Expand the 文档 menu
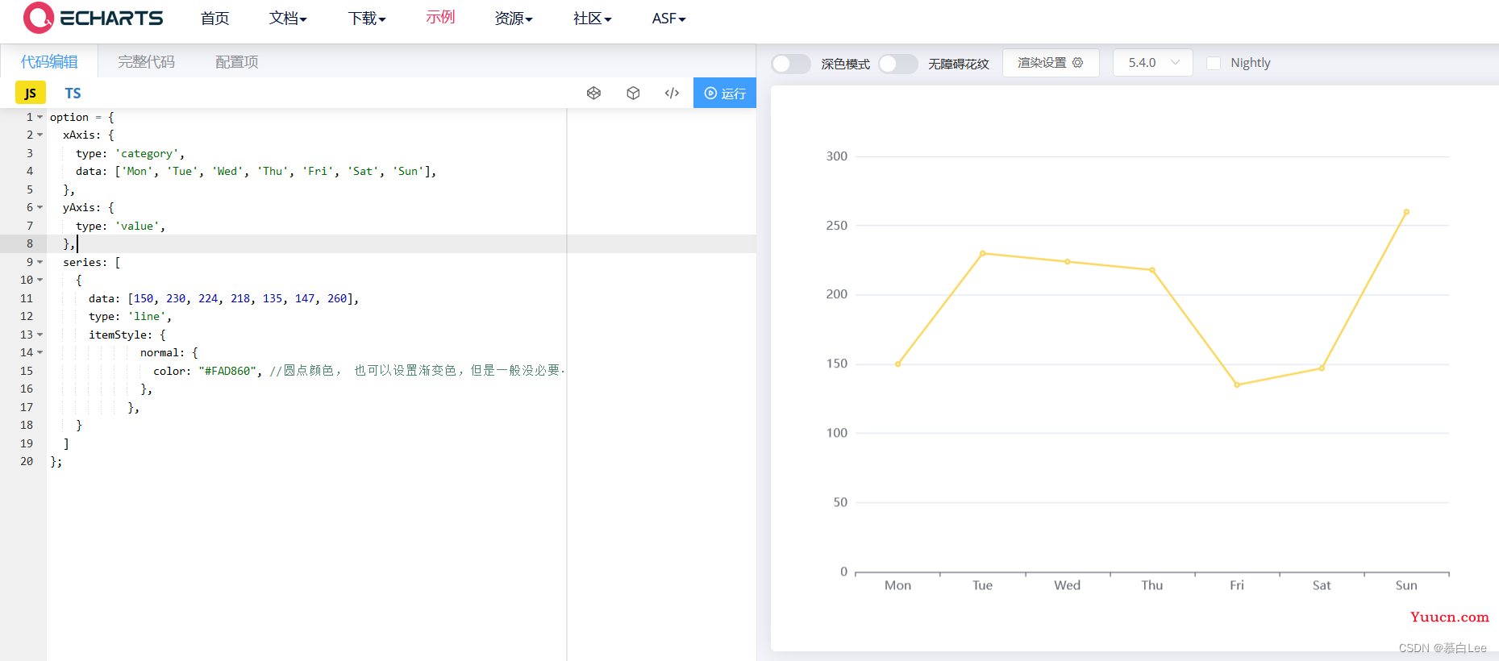The width and height of the screenshot is (1499, 661). [x=288, y=18]
